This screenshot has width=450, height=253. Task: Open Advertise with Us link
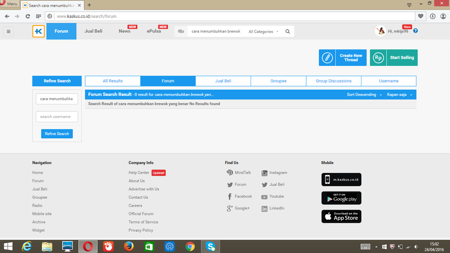point(144,189)
